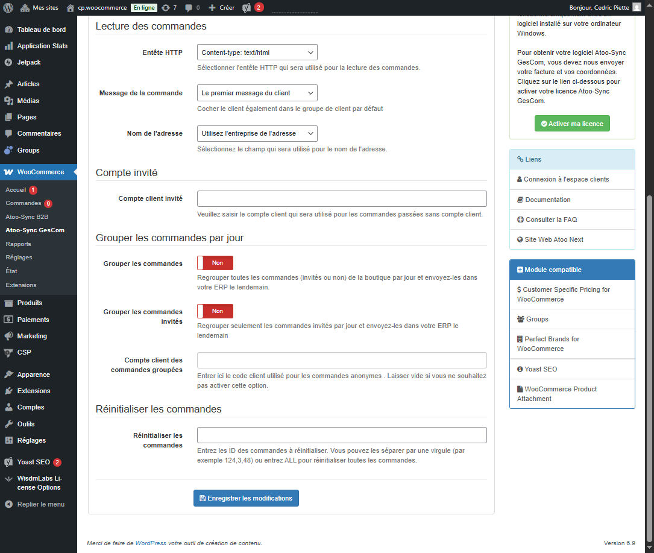
Task: Open WooCommerce Extensions submenu item
Action: (21, 285)
